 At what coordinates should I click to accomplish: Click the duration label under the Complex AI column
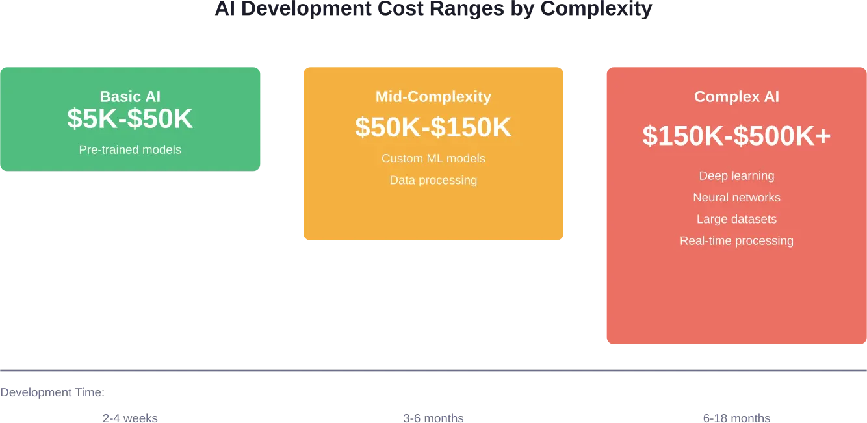pos(737,418)
